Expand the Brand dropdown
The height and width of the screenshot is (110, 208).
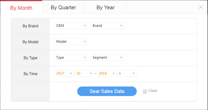pos(107,26)
